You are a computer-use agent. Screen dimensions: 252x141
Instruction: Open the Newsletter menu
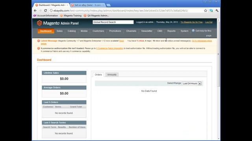[x=147, y=31]
